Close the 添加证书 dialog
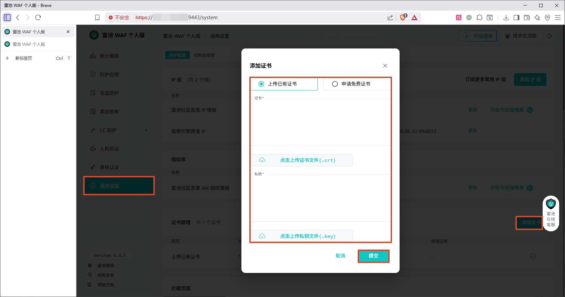The height and width of the screenshot is (297, 565). (385, 66)
